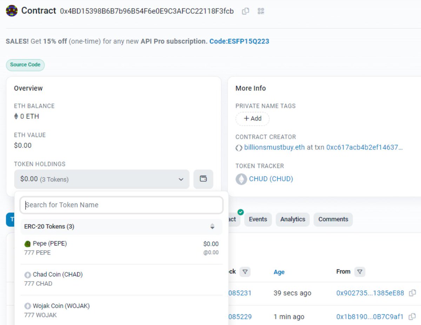Open the Block column filter icon
The image size is (421, 325).
(x=245, y=272)
